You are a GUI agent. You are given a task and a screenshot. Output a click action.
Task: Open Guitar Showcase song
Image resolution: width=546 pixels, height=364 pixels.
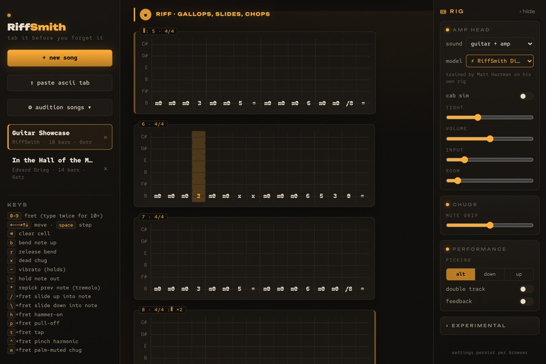[60, 137]
